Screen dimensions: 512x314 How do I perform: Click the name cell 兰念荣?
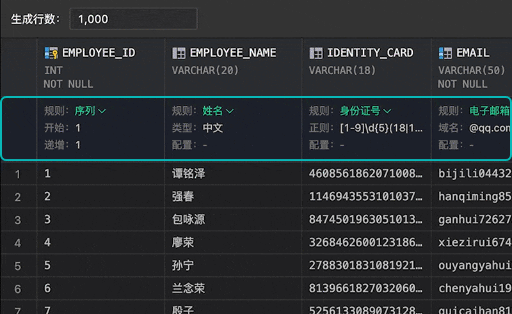(x=234, y=288)
